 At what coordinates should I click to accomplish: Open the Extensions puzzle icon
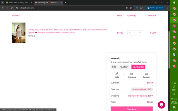pyautogui.click(x=141, y=8)
